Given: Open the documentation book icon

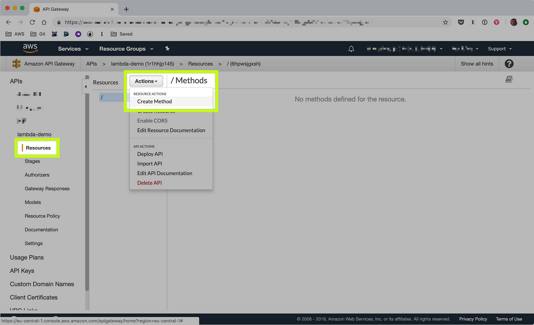Looking at the screenshot, I should pyautogui.click(x=509, y=79).
